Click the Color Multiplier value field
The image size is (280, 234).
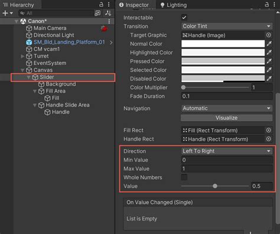pyautogui.click(x=262, y=87)
